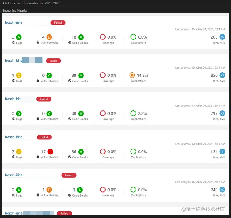The image size is (231, 218).
Task: Click the code smells count 48
Action: [74, 113]
